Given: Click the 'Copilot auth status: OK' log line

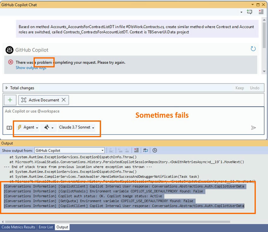Looking at the screenshot, I should tap(83, 196).
